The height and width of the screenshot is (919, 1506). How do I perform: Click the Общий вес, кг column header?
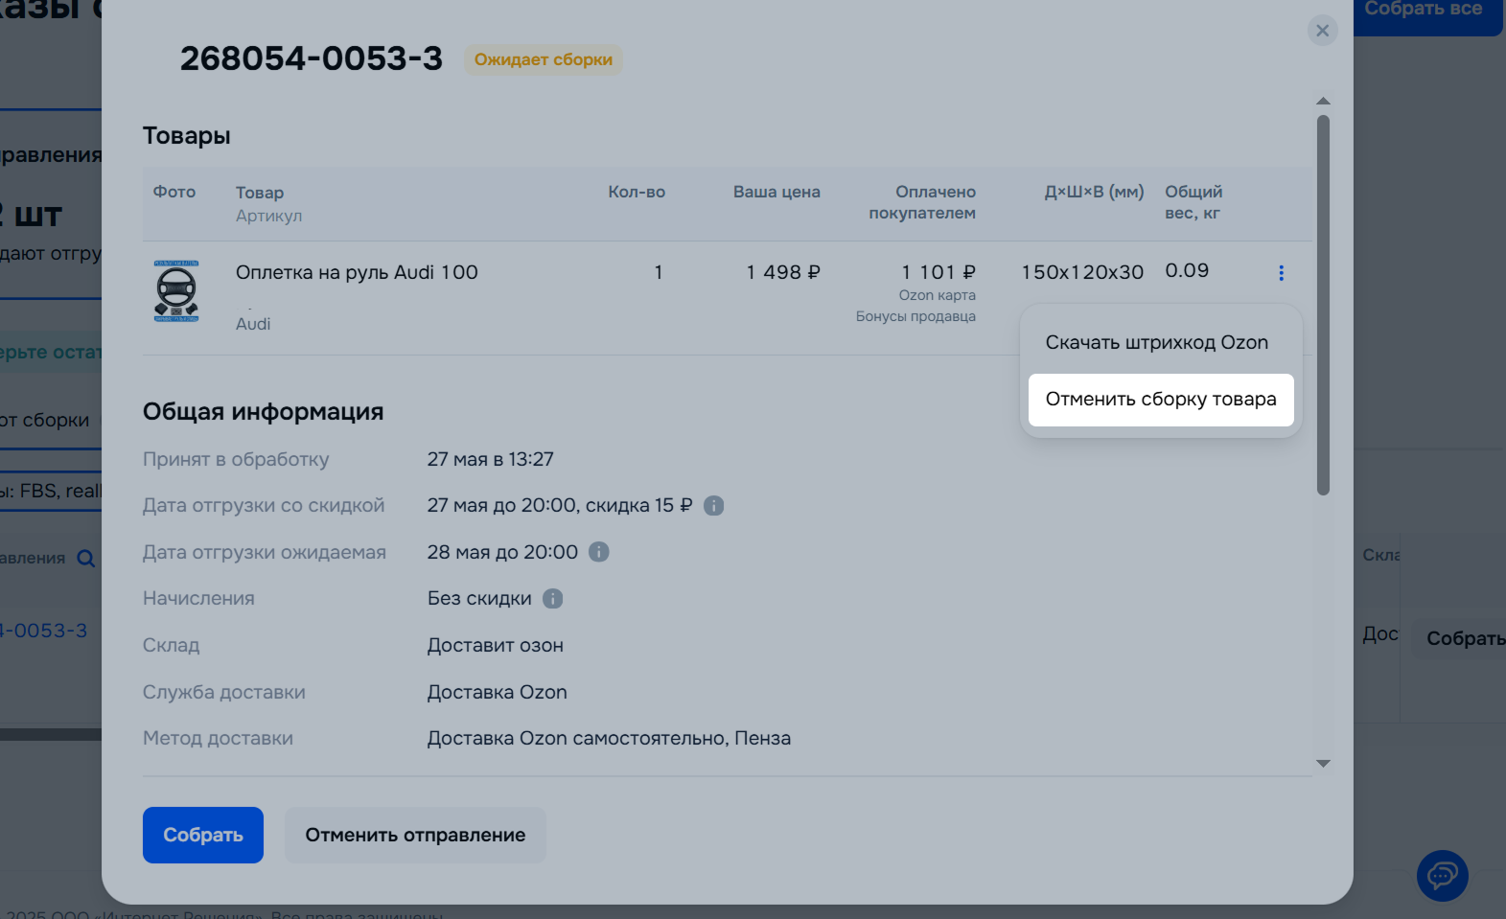pos(1193,202)
